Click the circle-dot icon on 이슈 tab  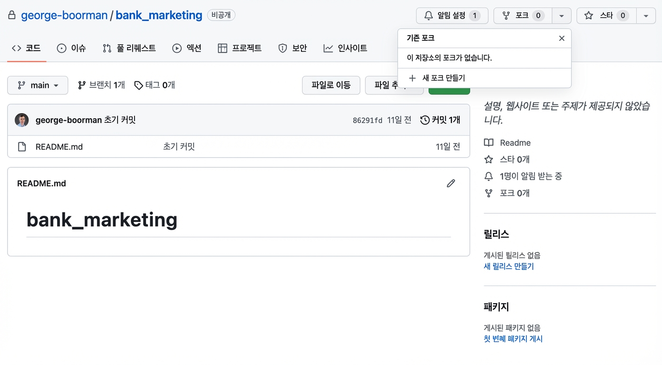[61, 48]
